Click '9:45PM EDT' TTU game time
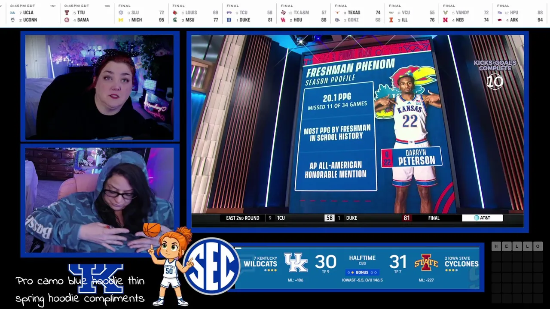 click(76, 6)
